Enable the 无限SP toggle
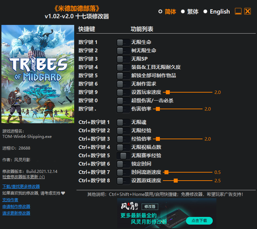Screen dimensions: 257x229 (x=123, y=59)
